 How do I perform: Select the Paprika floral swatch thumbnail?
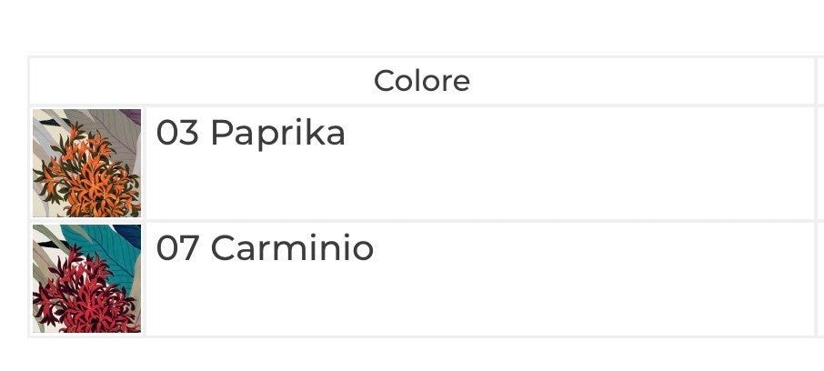(x=87, y=163)
